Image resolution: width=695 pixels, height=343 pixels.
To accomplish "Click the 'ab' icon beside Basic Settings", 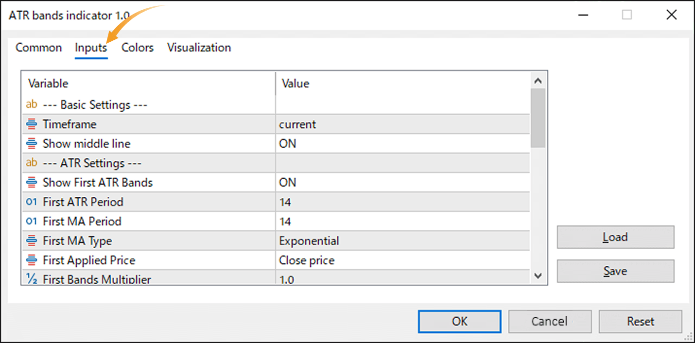I will pos(31,104).
